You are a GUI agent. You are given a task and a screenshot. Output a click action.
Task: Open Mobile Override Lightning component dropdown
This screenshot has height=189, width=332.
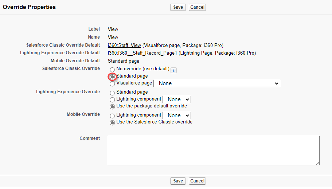tap(177, 115)
